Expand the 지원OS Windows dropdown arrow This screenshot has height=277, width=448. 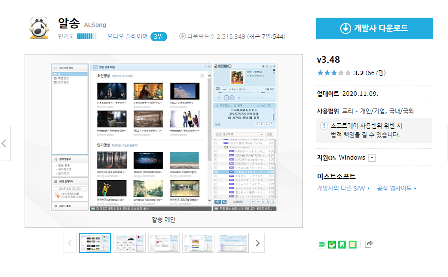[x=372, y=158]
